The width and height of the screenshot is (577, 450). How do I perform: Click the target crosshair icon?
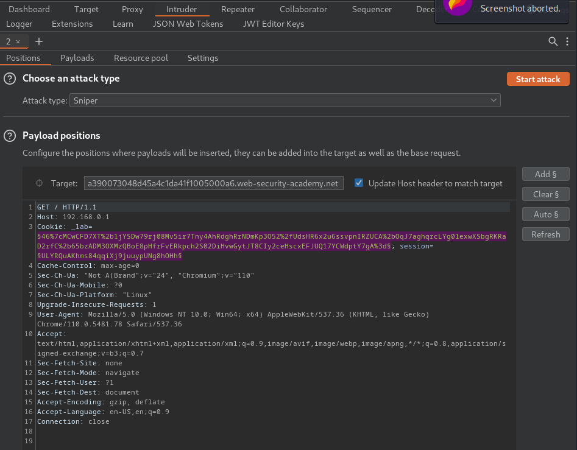click(39, 183)
